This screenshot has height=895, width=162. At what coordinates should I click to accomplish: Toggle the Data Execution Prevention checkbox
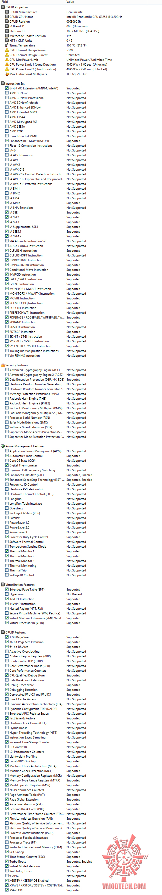[7, 379]
